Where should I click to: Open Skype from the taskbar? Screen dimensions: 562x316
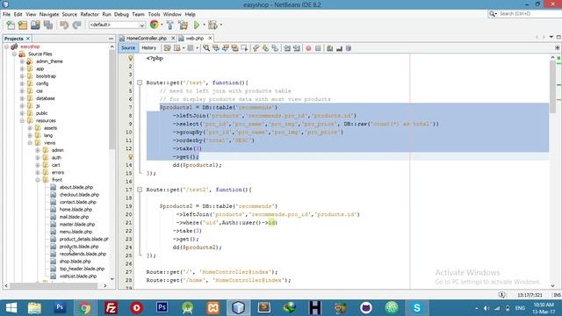pos(417,308)
